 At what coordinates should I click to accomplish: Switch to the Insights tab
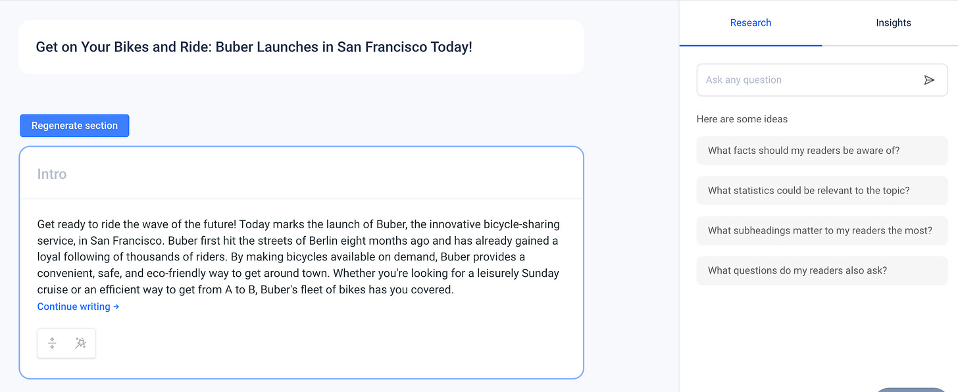click(x=893, y=23)
